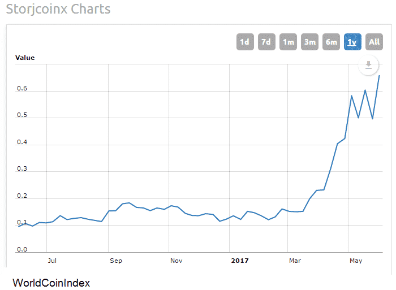The height and width of the screenshot is (290, 396).
Task: Show the 3m chart range
Action: [309, 42]
